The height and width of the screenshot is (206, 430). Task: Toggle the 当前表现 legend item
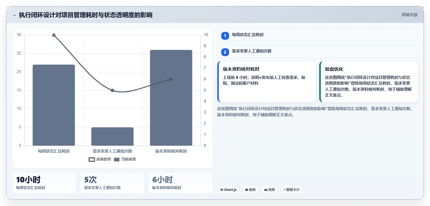tap(125, 159)
